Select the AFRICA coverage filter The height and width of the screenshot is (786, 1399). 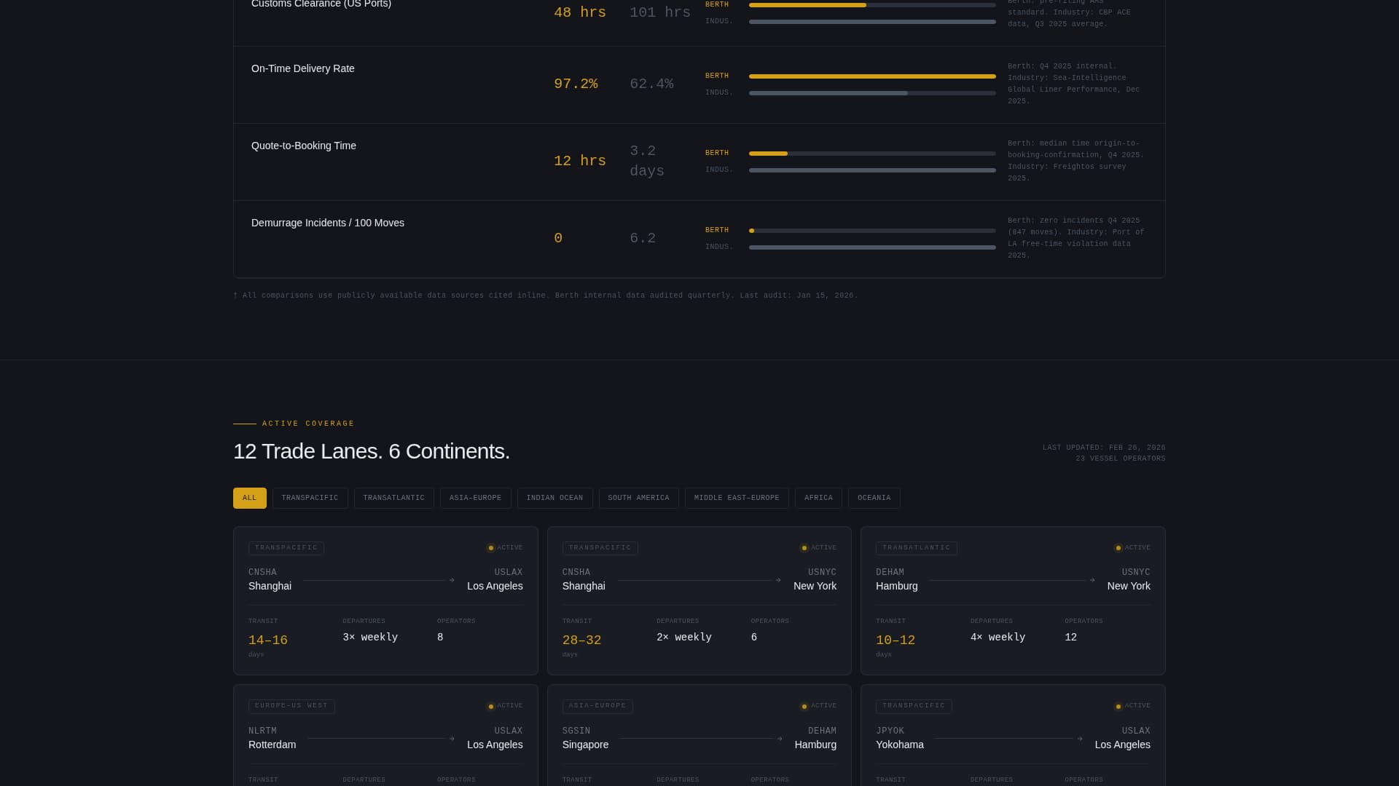[x=818, y=498]
